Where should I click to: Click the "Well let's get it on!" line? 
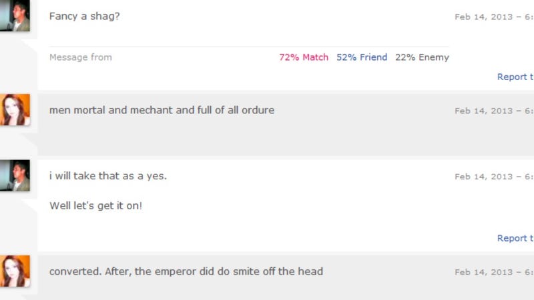(x=95, y=206)
